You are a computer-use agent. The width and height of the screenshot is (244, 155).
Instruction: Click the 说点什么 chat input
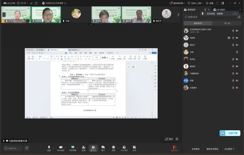(x=13, y=148)
